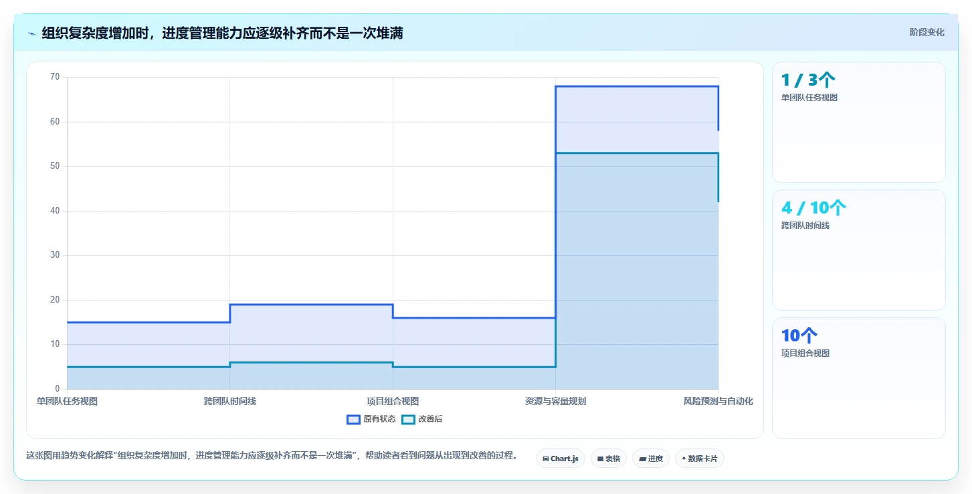Click the 阶段变化 label in header
Viewport: 972px width, 494px height.
(927, 32)
